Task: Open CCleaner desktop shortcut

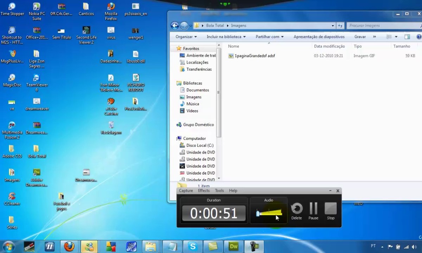Action: [x=12, y=199]
